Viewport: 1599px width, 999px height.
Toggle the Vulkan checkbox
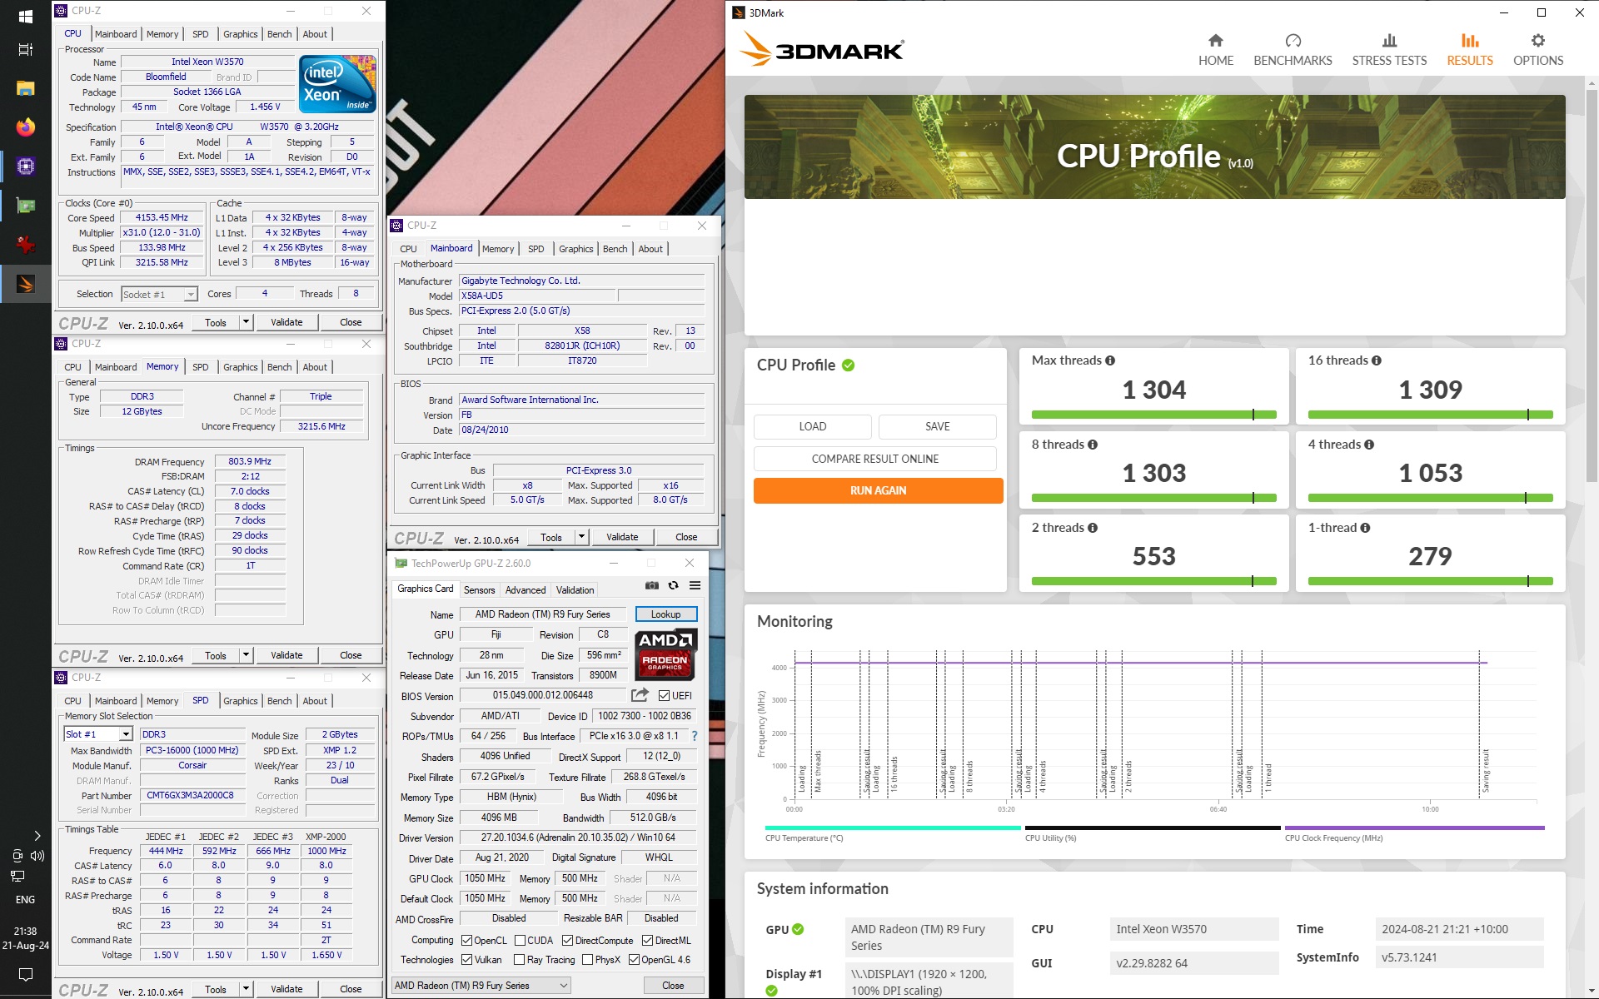466,960
